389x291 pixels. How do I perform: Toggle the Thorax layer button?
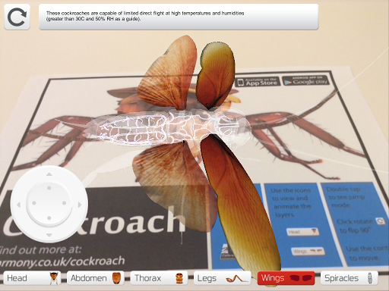pyautogui.click(x=159, y=278)
